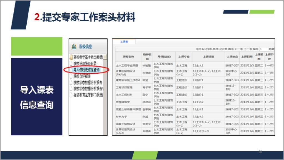Select the 房屋建筑学 course cell
Screen dimensions: 284x160
coord(128,102)
